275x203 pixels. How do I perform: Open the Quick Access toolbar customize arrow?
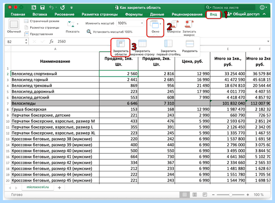click(71, 7)
